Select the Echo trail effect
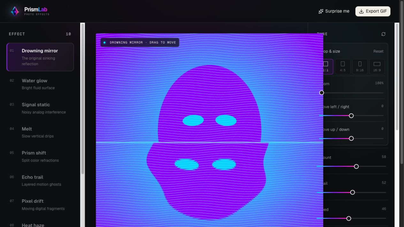 40,180
